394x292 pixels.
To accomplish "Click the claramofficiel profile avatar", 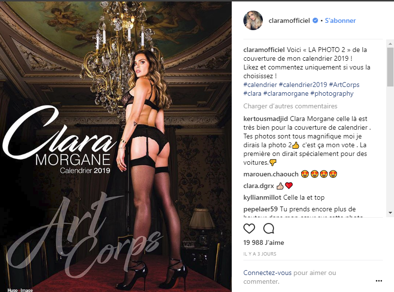I will [x=253, y=20].
